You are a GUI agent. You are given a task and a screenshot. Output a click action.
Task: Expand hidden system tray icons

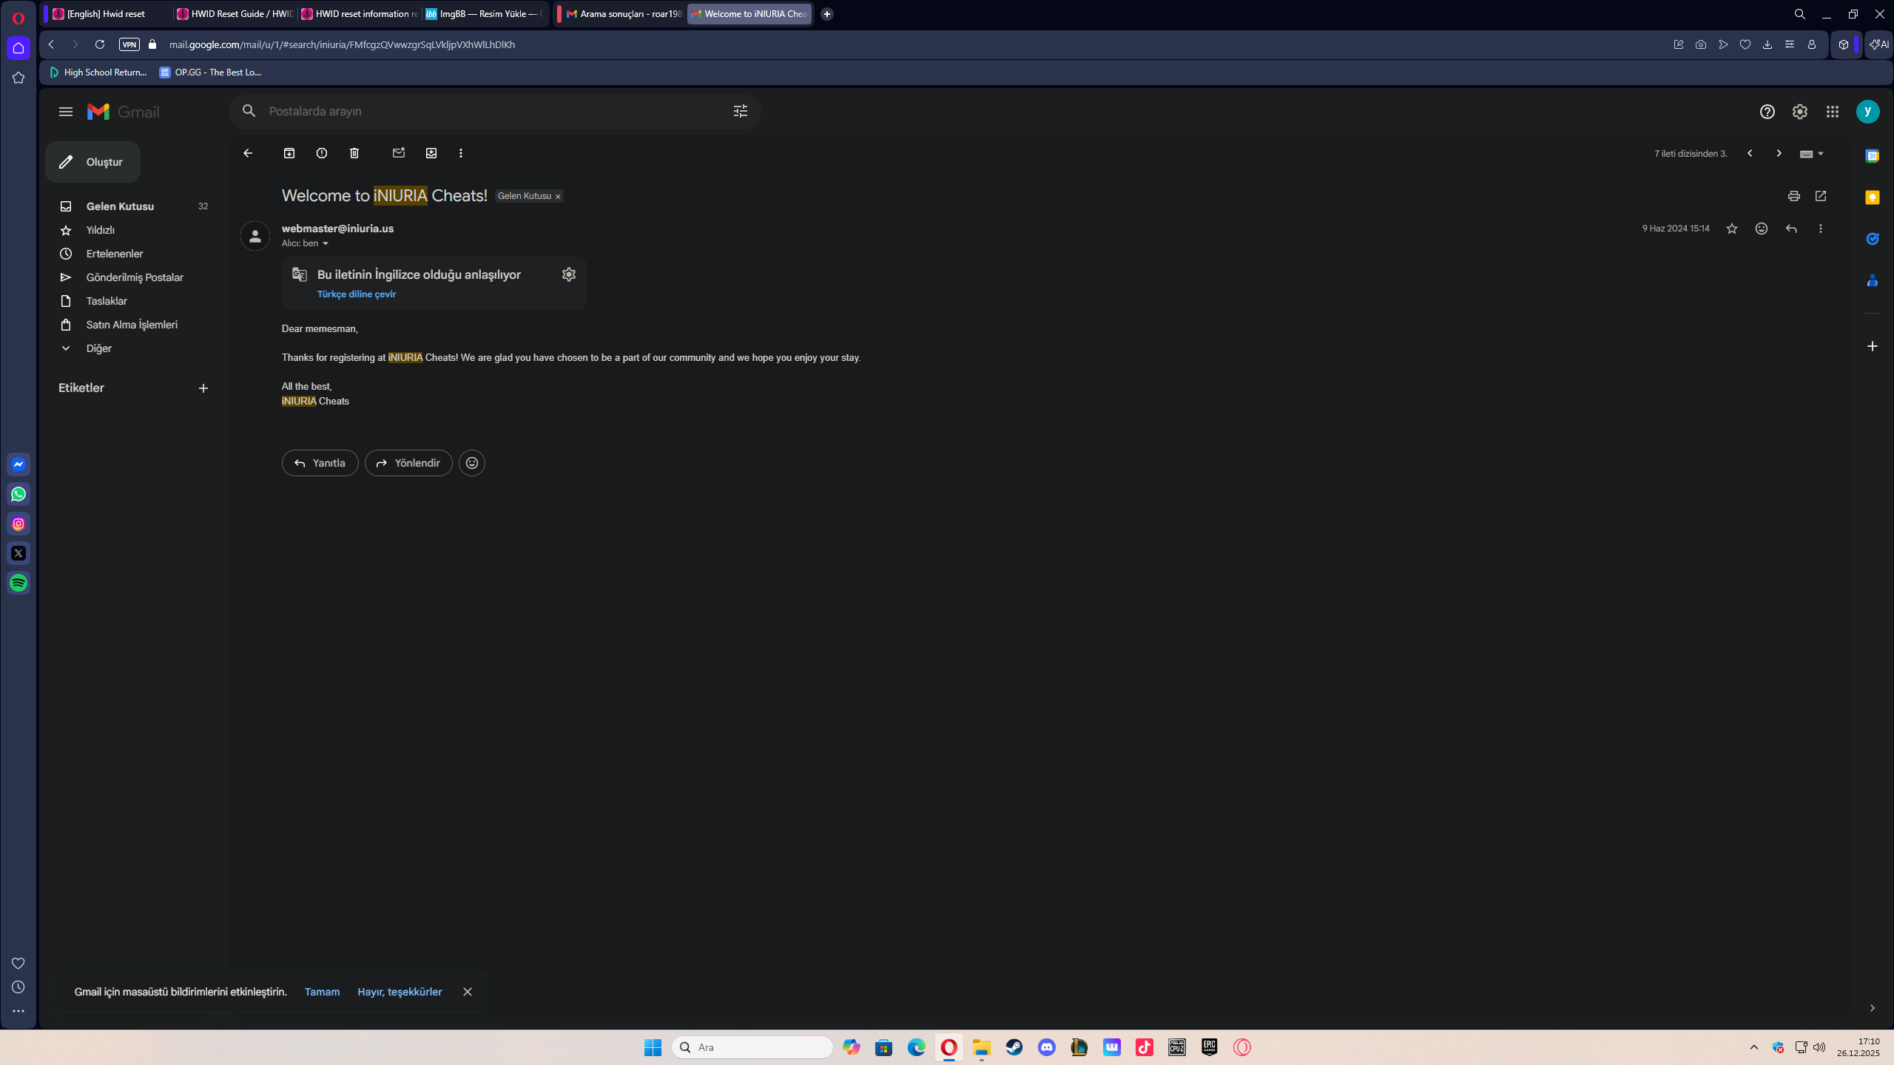click(x=1754, y=1047)
